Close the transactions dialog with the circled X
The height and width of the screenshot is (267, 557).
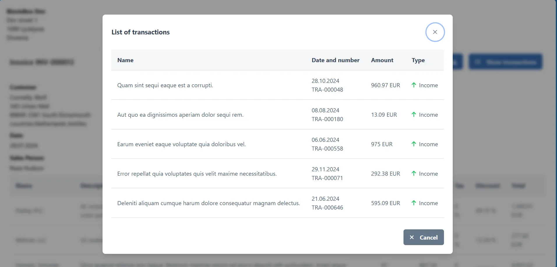pos(435,32)
